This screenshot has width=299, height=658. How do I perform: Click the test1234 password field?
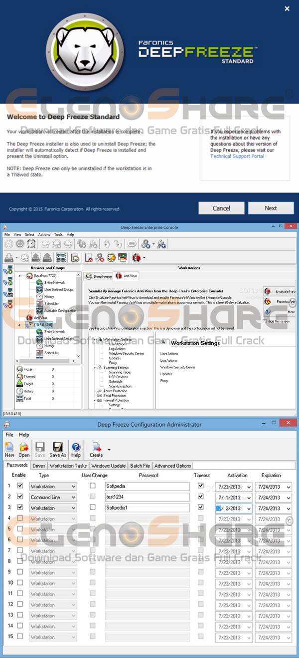(x=148, y=498)
